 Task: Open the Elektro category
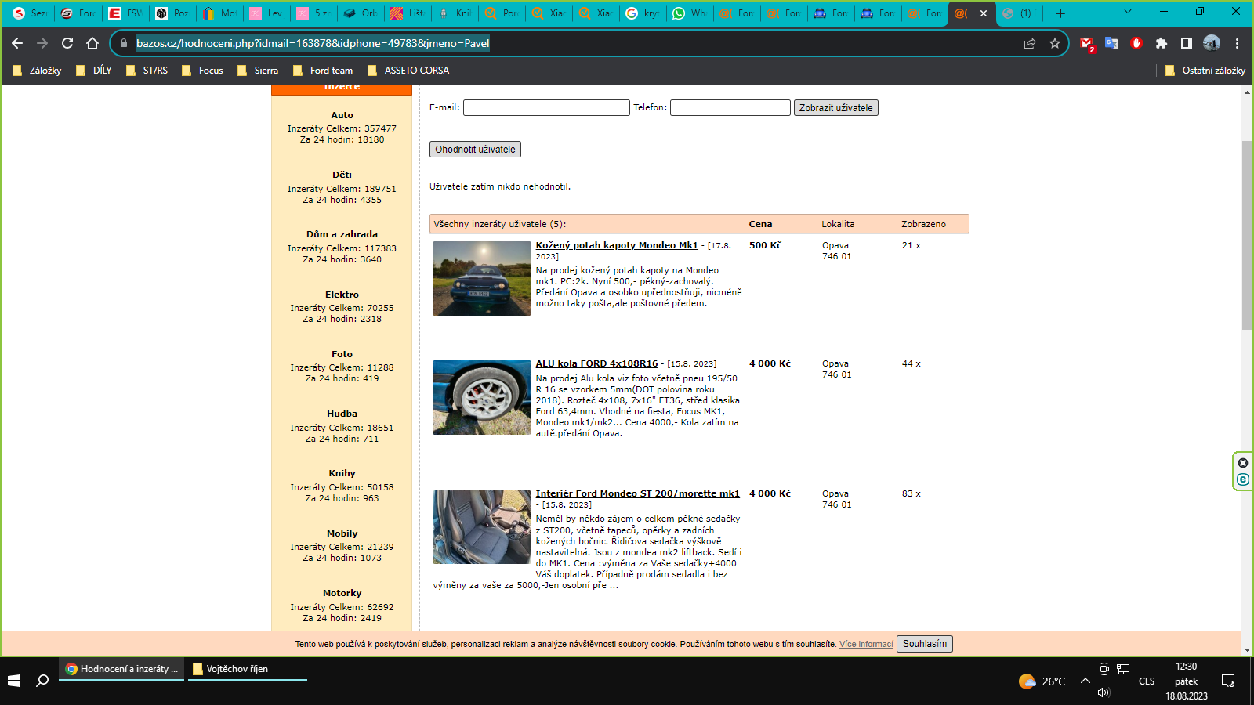(342, 295)
